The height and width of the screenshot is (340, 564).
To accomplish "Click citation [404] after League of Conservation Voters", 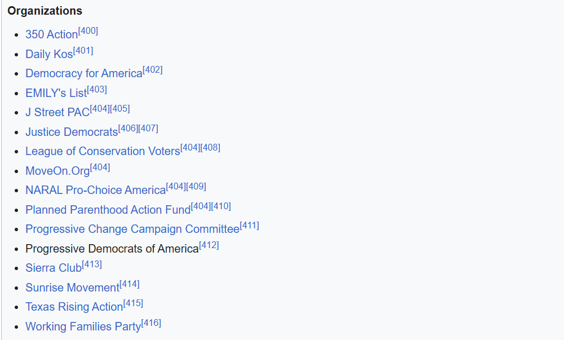I will [190, 148].
